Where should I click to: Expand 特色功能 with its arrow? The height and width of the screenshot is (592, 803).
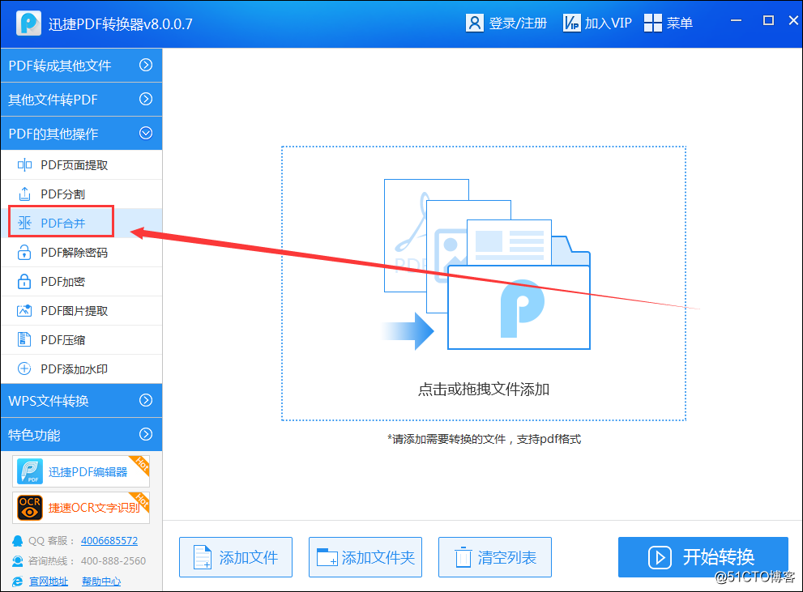[x=146, y=434]
